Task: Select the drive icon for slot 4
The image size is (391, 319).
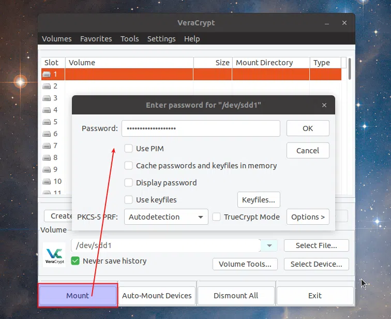Action: tap(47, 110)
